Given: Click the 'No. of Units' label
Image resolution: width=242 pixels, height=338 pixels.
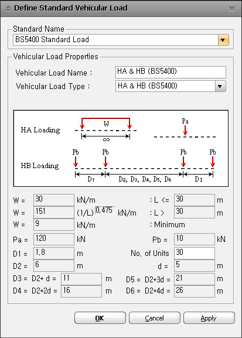Looking at the screenshot, I should tap(150, 253).
